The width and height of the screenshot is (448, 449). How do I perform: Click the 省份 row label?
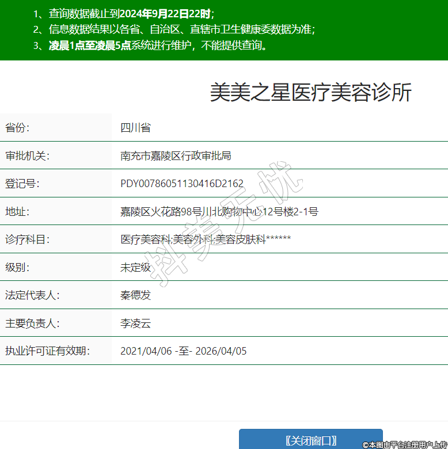coord(17,128)
